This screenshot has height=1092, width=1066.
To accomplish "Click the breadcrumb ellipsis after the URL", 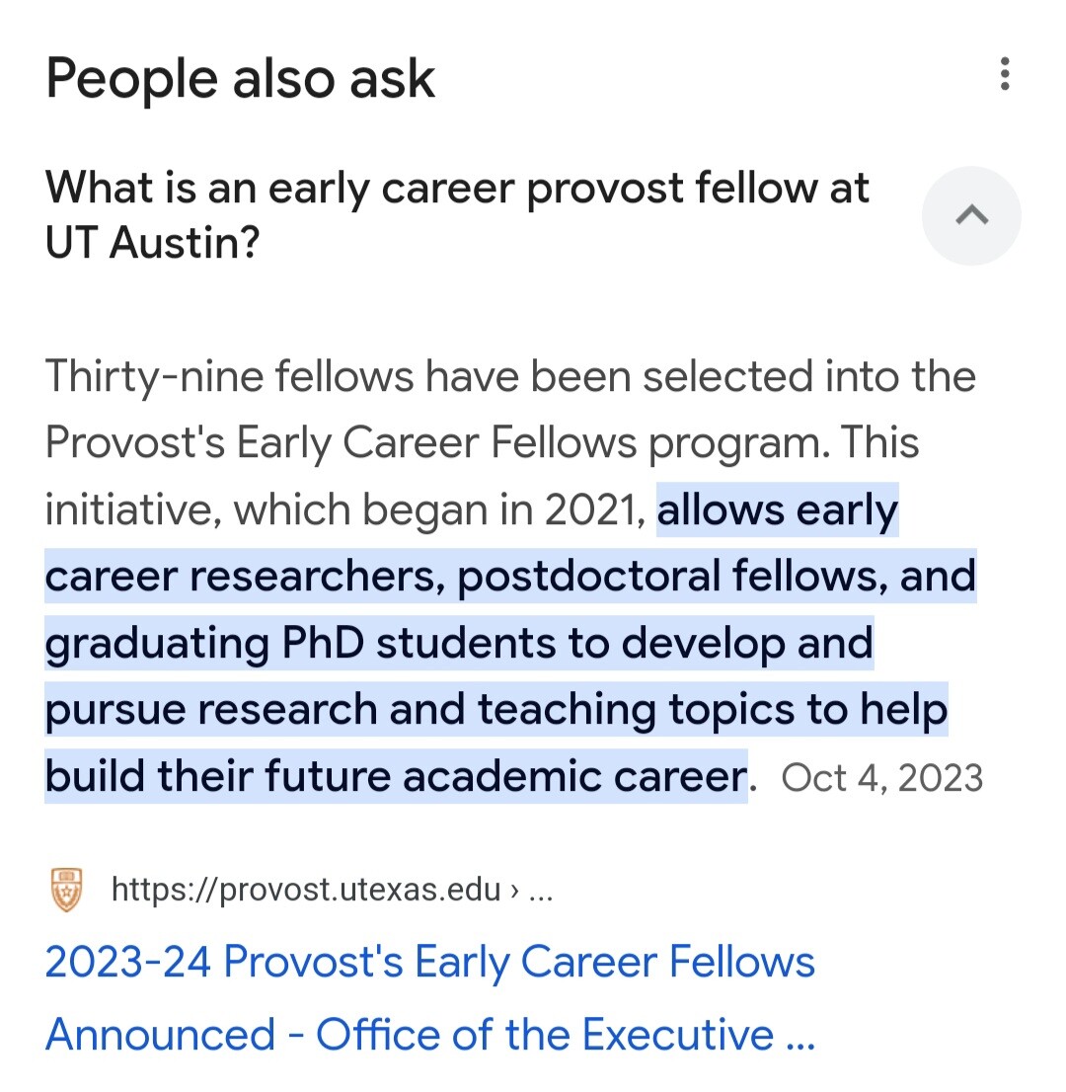I will (x=540, y=891).
